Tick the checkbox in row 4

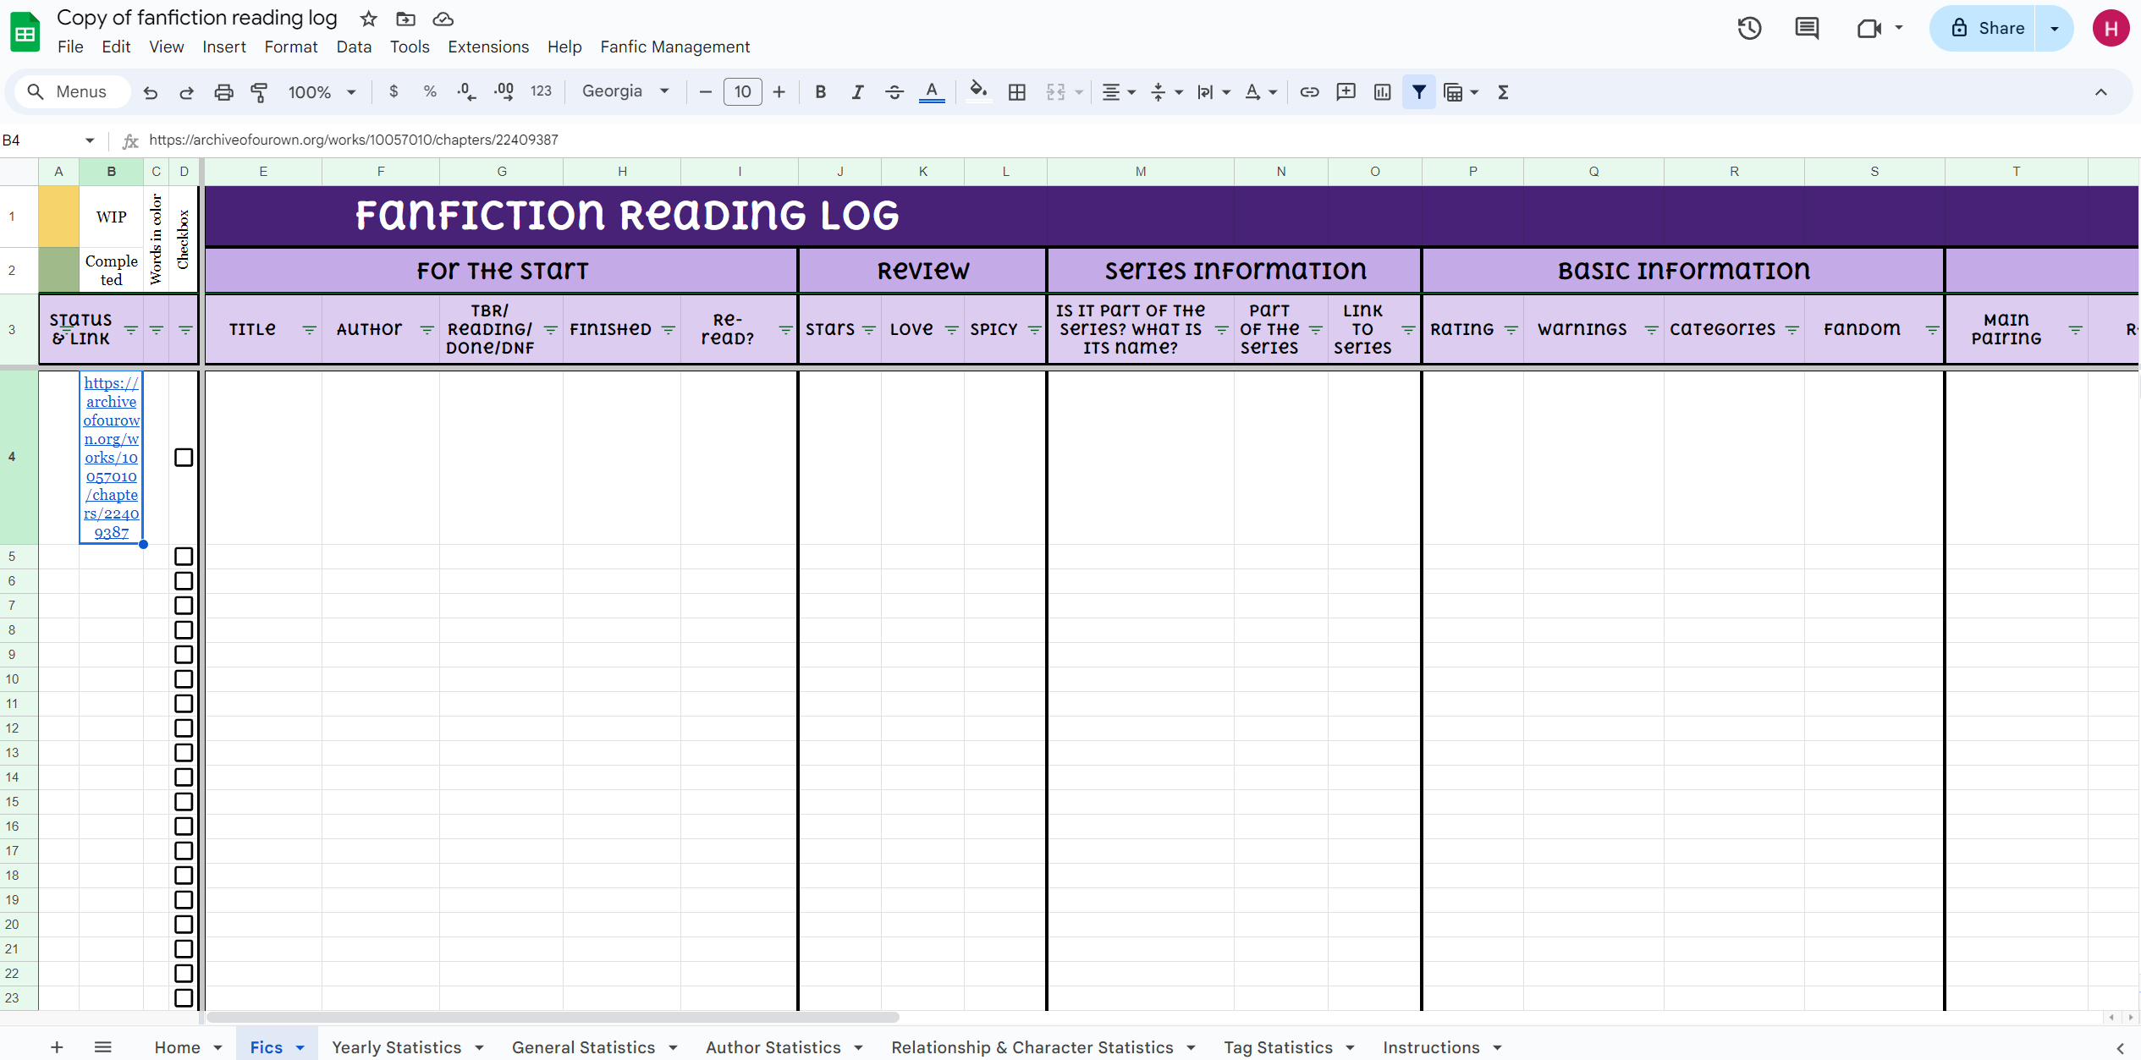click(x=184, y=458)
